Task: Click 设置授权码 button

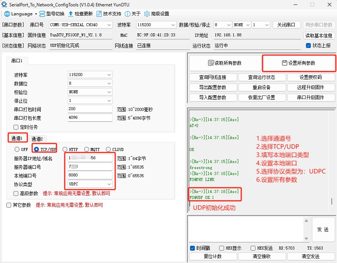Action: 311,77
